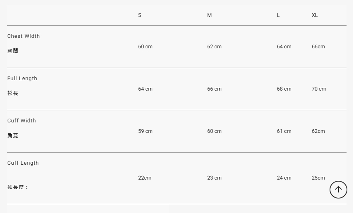Click the scroll-to-top arrow button

coord(338,190)
